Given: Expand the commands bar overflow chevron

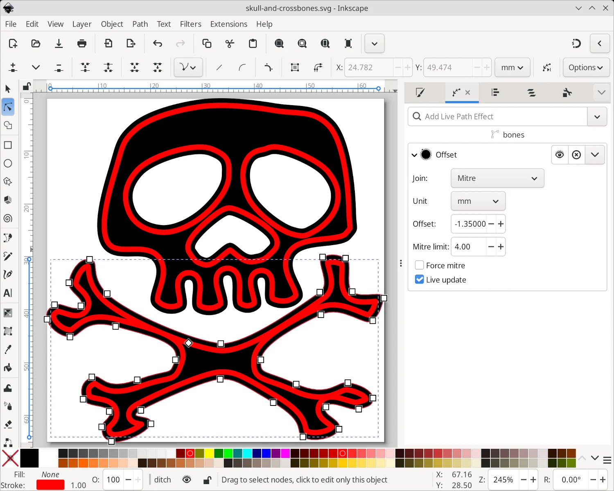Looking at the screenshot, I should [374, 43].
